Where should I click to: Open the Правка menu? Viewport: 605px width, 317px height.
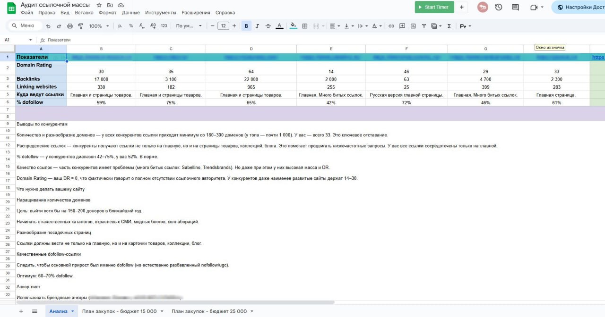(x=47, y=13)
